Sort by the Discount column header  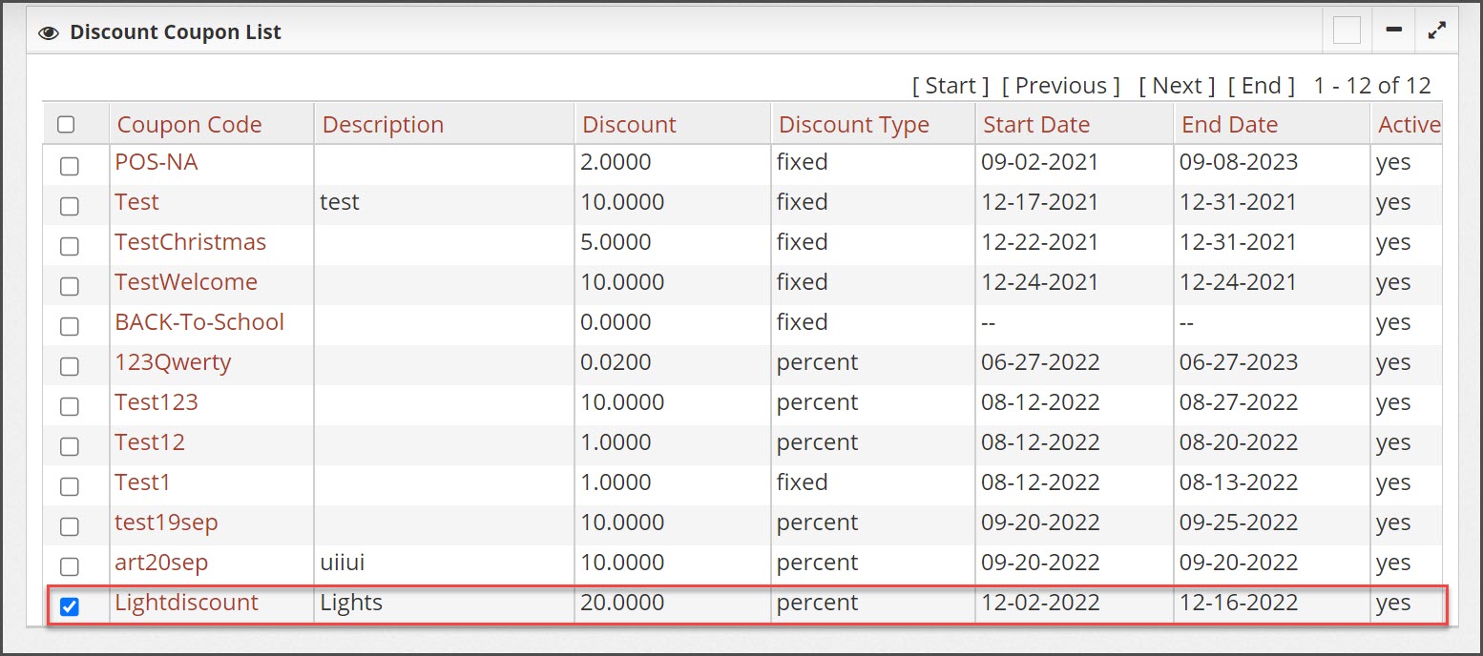click(629, 125)
